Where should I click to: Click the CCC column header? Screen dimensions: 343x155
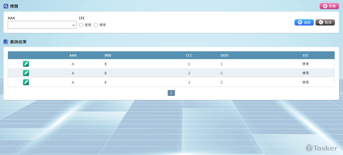pyautogui.click(x=189, y=55)
